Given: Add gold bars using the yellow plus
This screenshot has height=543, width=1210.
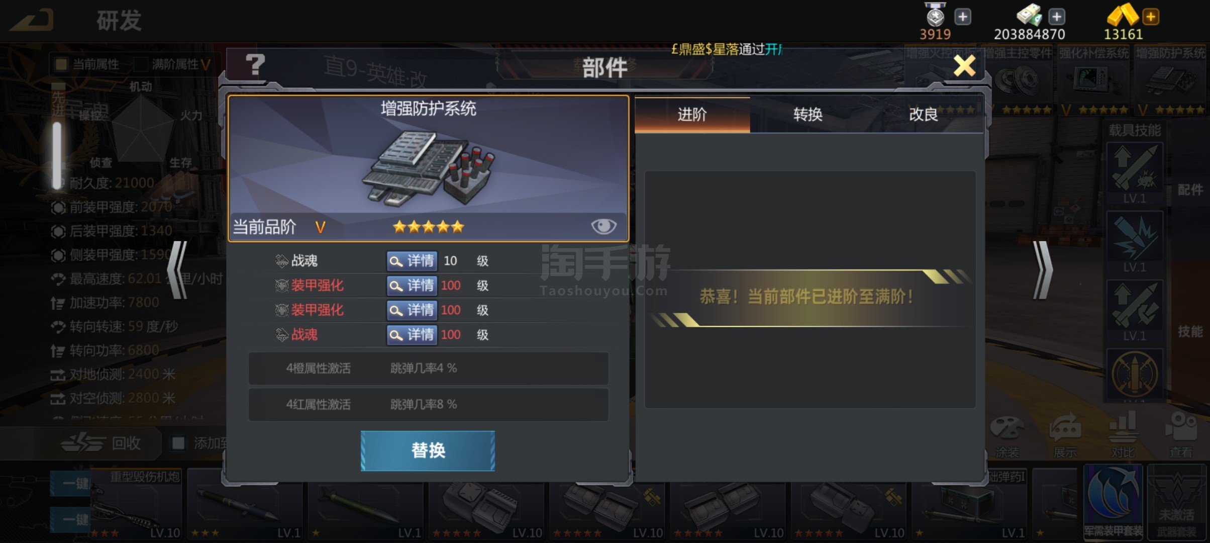Looking at the screenshot, I should [x=1150, y=17].
